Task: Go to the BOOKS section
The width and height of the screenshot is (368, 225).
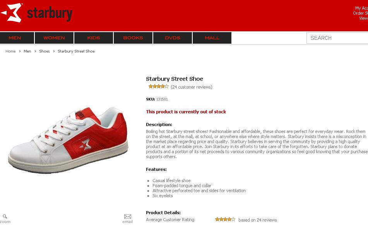Action: click(x=133, y=38)
